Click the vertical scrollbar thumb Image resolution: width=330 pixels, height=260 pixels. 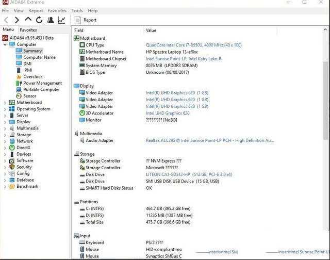coord(325,101)
